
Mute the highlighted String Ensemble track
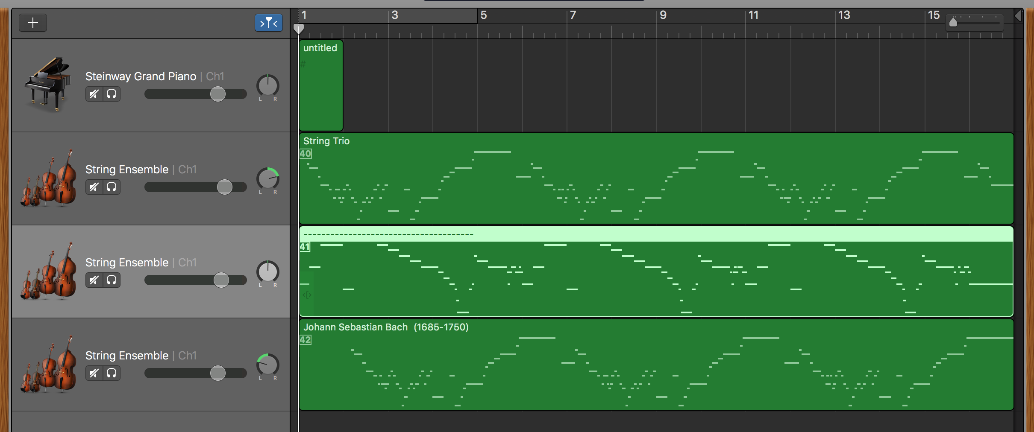click(x=94, y=280)
